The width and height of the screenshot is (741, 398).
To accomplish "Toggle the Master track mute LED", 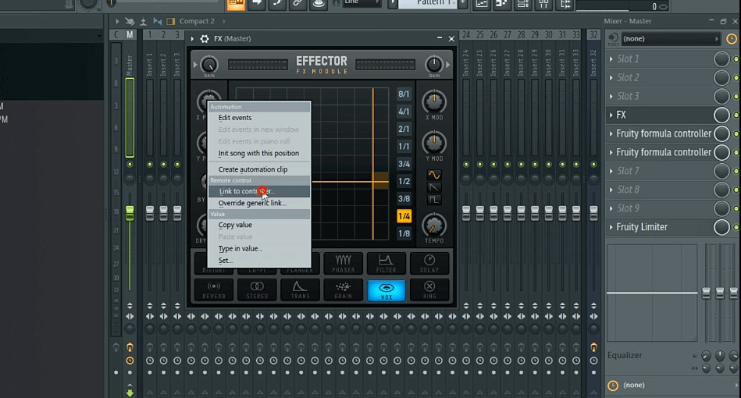I will coord(130,165).
